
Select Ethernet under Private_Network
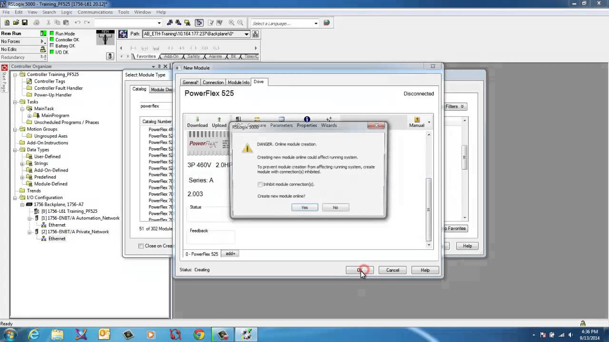(57, 238)
